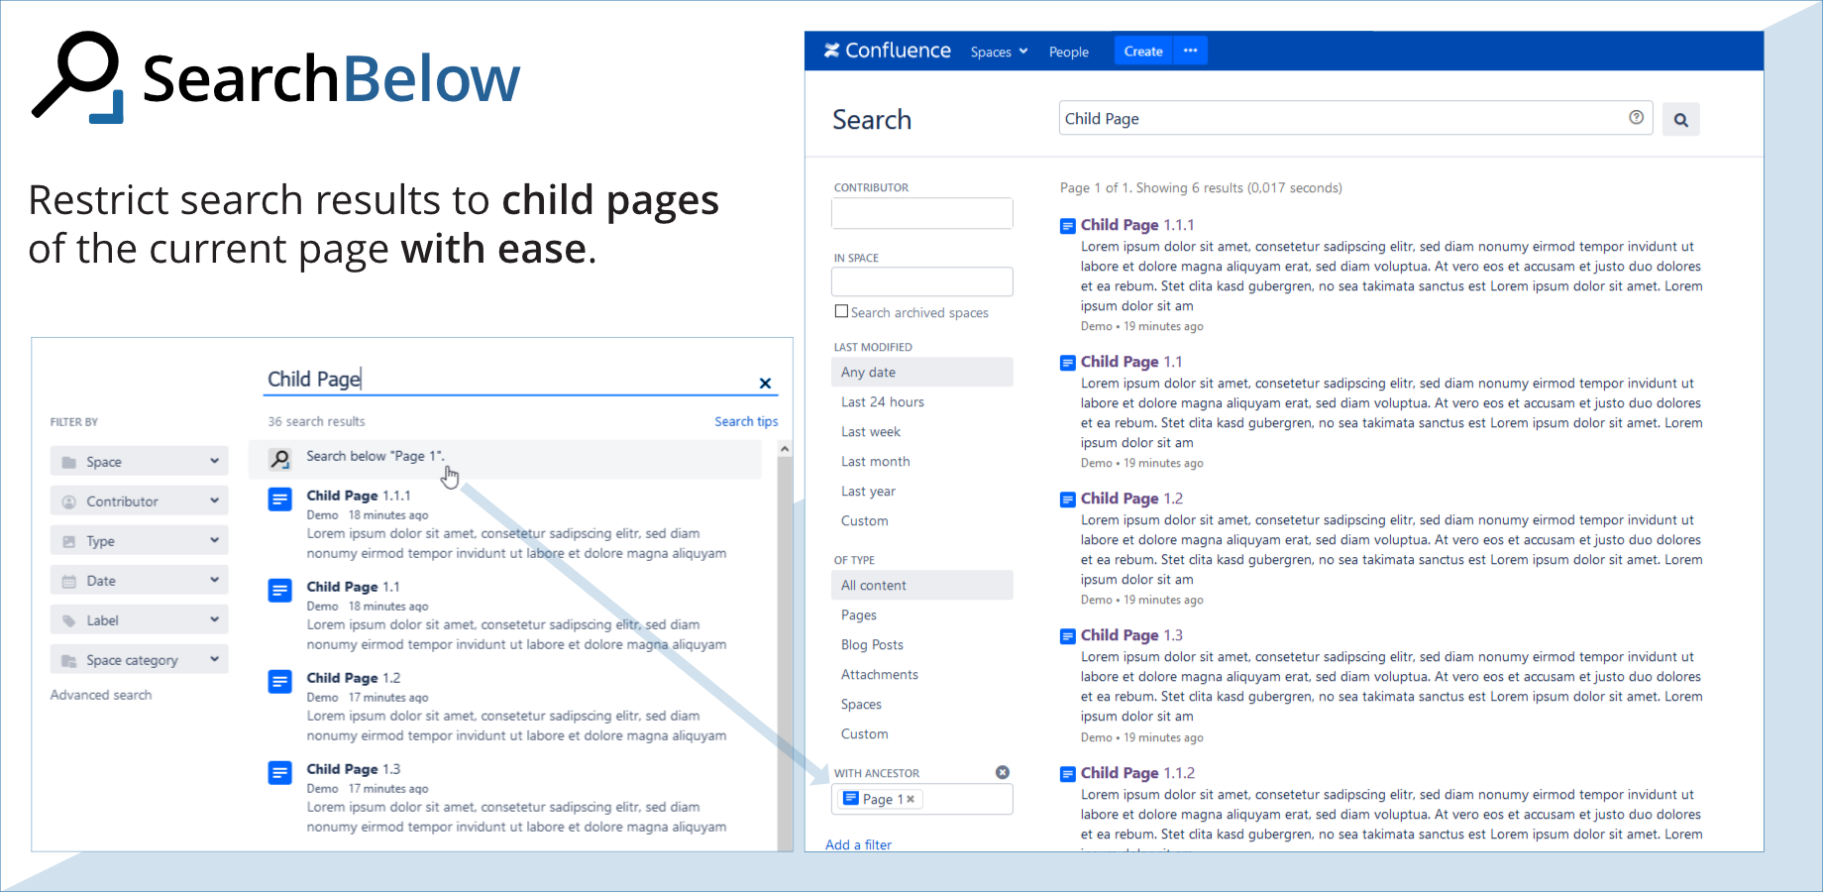The width and height of the screenshot is (1823, 892).
Task: Click the blue Create button
Action: coord(1143,51)
